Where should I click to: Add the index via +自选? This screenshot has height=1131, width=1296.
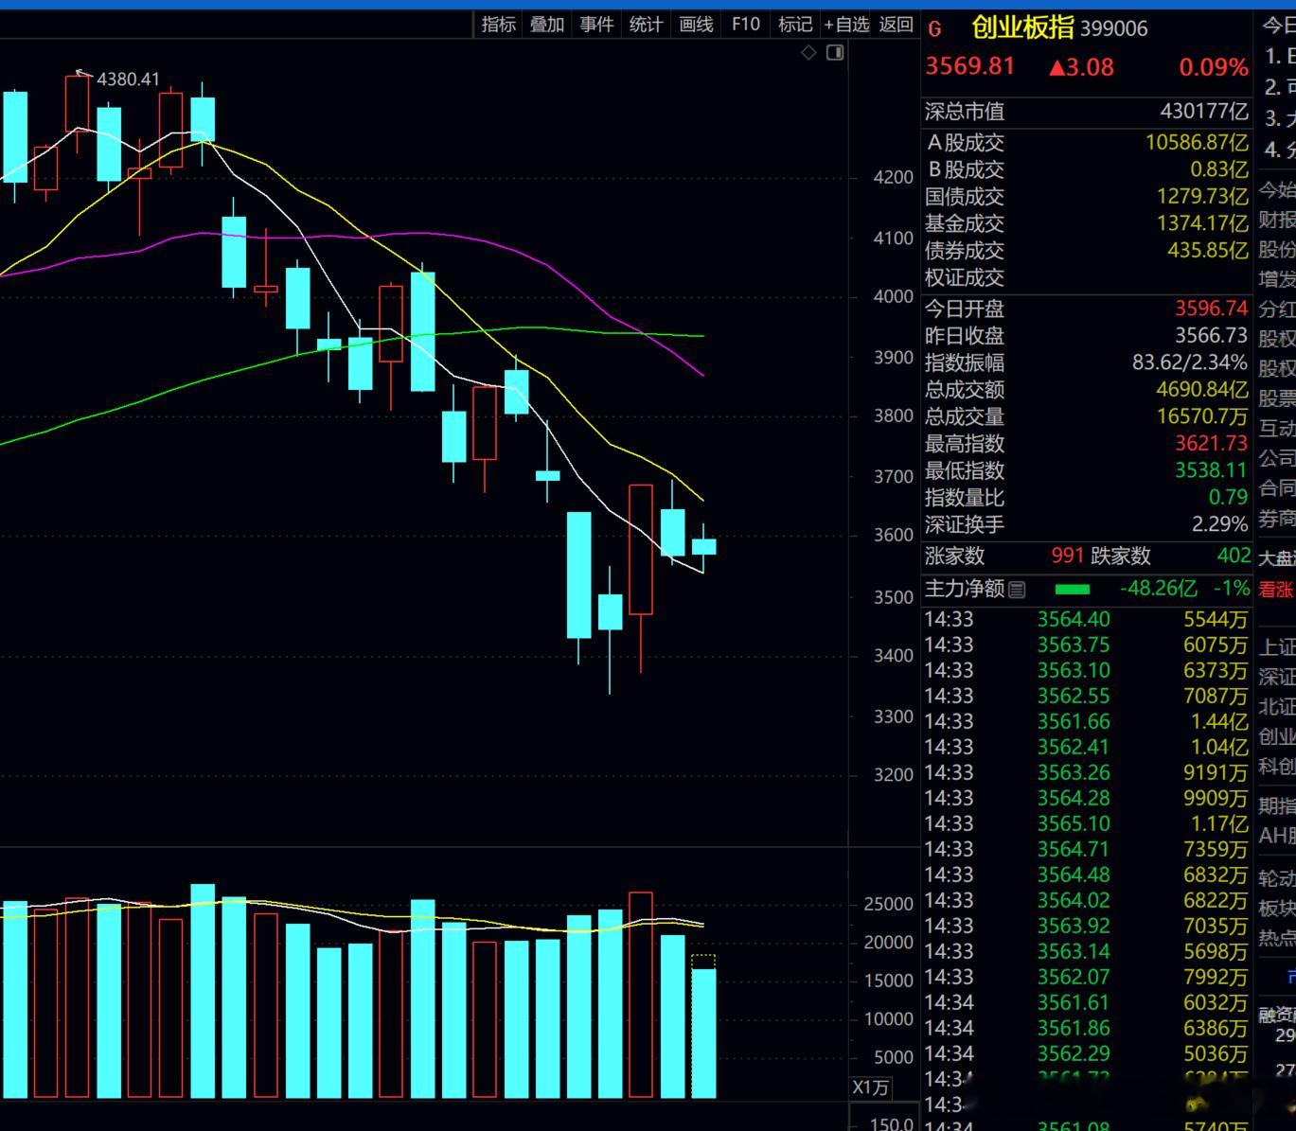(x=846, y=25)
